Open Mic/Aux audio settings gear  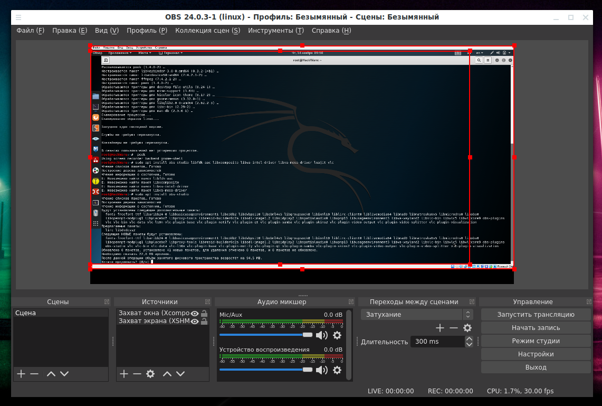tap(337, 335)
